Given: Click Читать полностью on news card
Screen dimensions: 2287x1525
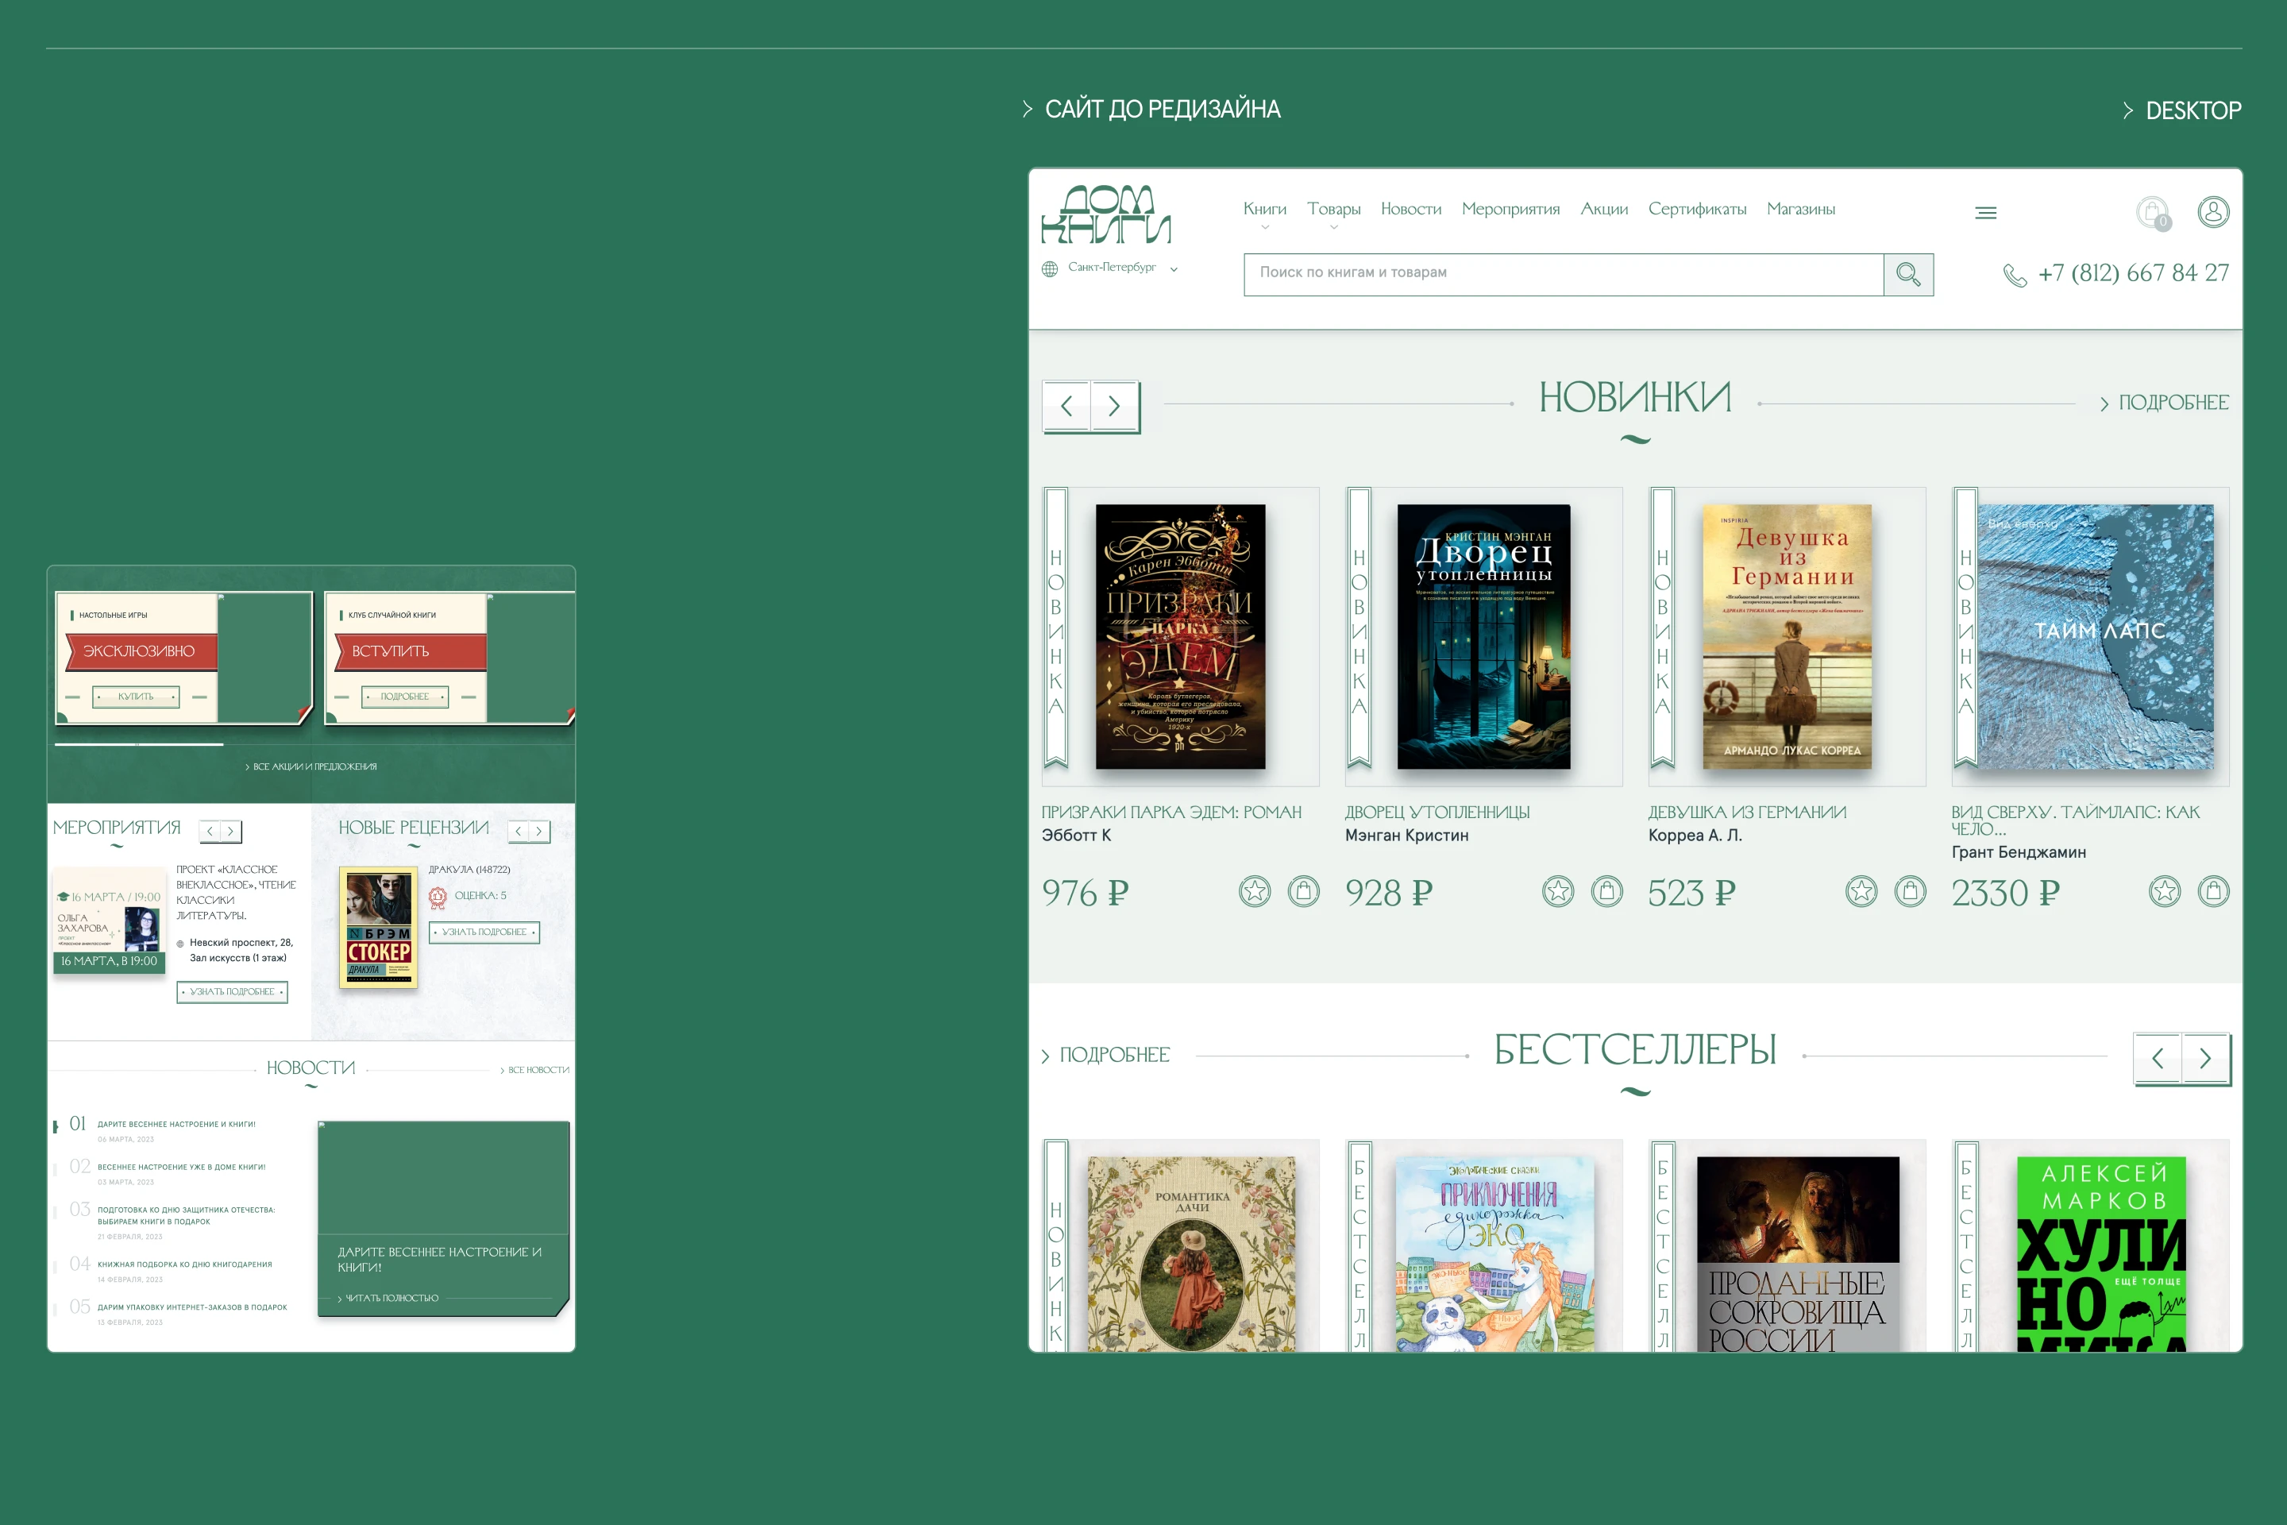Looking at the screenshot, I should 388,1299.
